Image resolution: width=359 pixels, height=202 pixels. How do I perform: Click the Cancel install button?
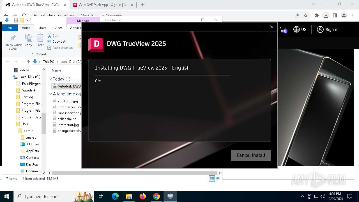pyautogui.click(x=251, y=155)
